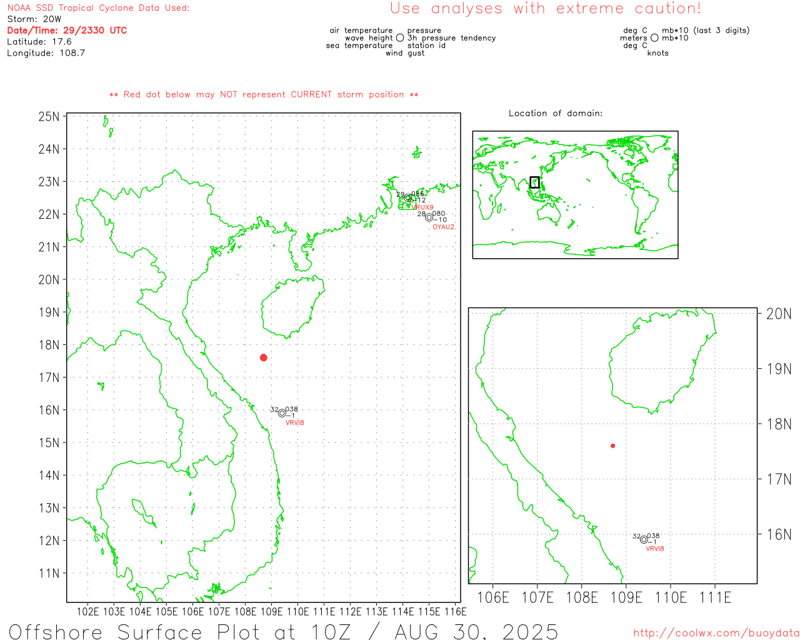Click the 105E longitude axis label
Image resolution: width=800 pixels, height=640 pixels.
coord(167,611)
